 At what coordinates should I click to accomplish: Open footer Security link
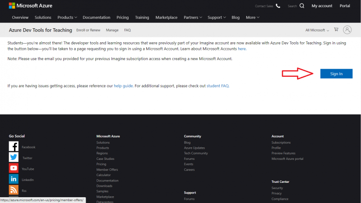277,188
